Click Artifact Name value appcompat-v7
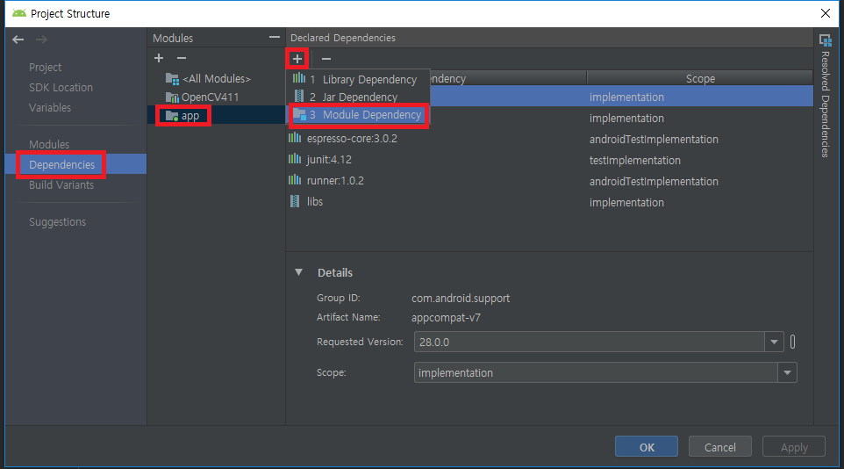The image size is (844, 469). pyautogui.click(x=446, y=318)
